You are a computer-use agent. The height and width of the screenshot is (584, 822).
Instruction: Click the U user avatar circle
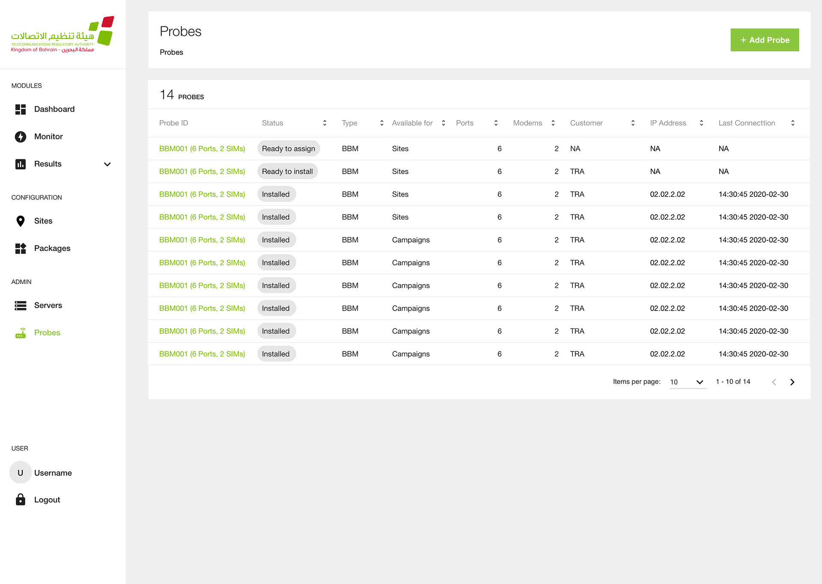(x=21, y=473)
